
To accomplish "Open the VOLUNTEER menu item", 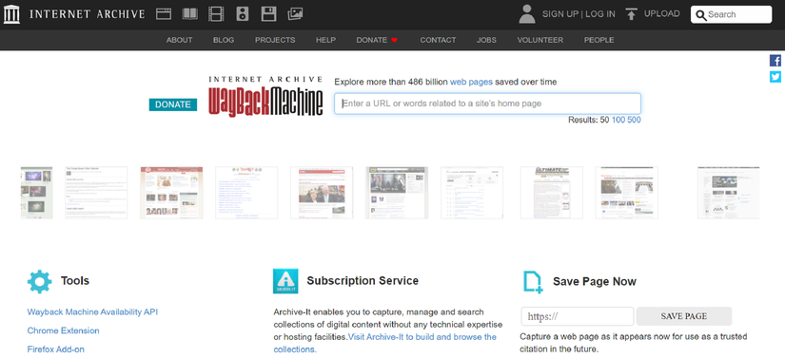I will tap(540, 40).
